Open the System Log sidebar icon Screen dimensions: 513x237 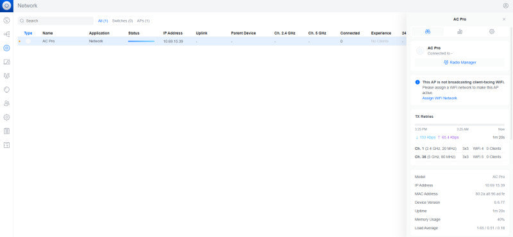(x=6, y=131)
